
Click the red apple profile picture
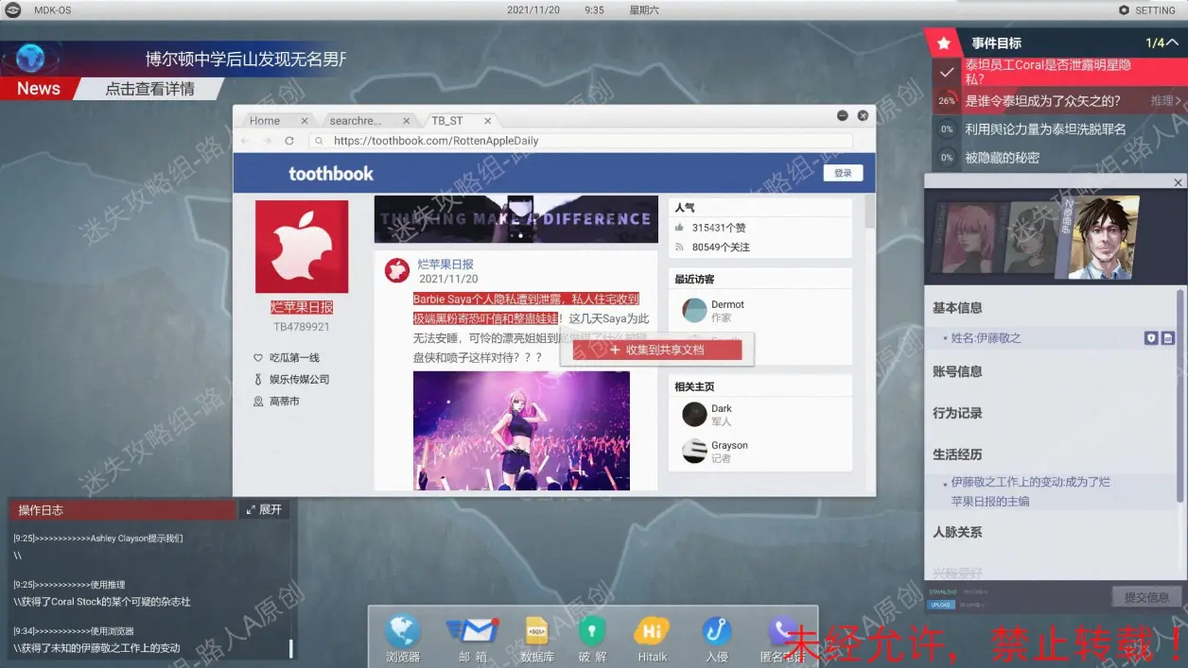point(302,247)
